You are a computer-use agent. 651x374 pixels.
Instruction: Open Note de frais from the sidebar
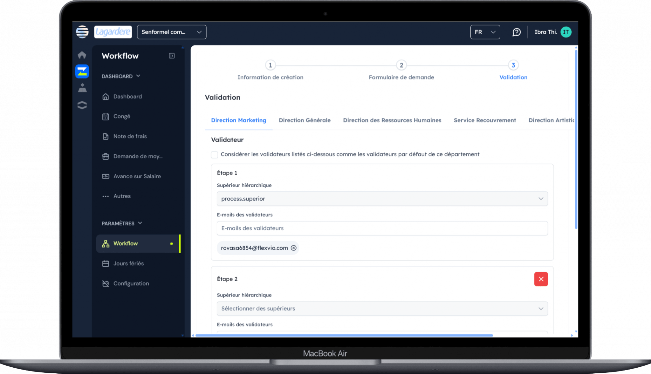(130, 136)
